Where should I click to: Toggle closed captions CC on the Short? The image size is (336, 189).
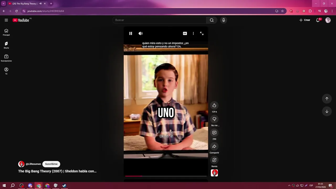[x=185, y=33]
